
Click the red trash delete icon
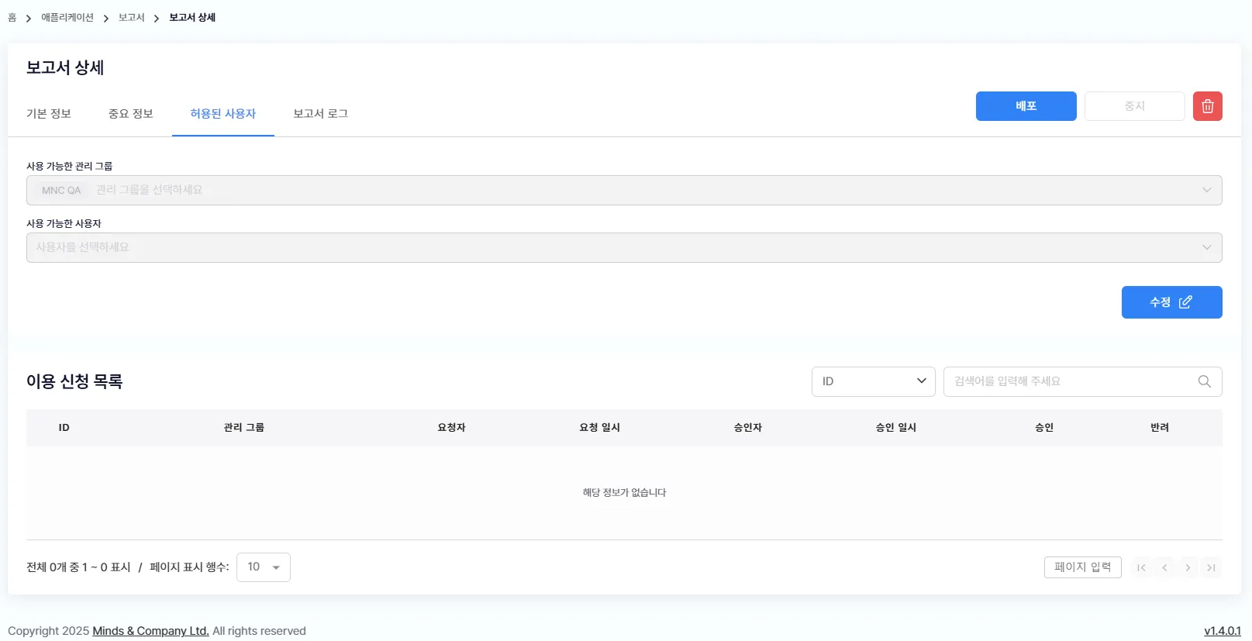coord(1207,106)
